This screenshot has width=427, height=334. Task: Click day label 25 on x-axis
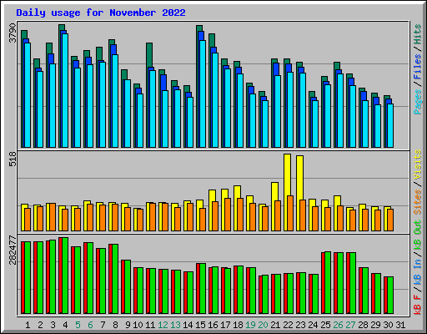(x=325, y=325)
